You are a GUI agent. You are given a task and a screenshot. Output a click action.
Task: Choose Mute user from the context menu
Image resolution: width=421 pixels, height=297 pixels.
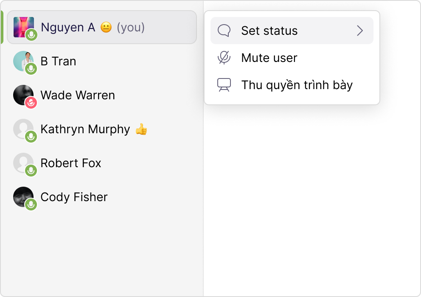269,58
